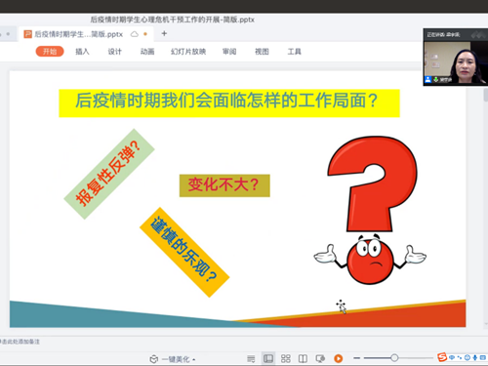Viewport: 488px width, 366px height.
Task: Switch to reading view book icon
Action: (303, 358)
